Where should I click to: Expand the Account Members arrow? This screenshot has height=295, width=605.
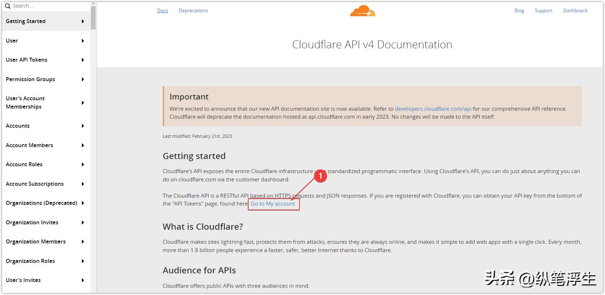tap(83, 145)
